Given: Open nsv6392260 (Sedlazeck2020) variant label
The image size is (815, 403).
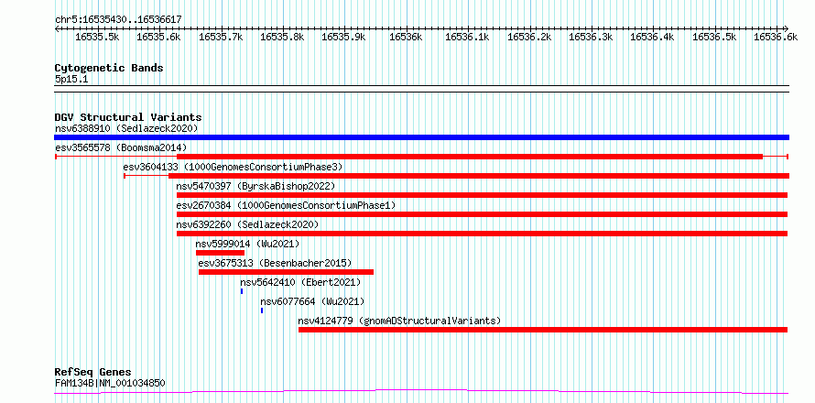Looking at the screenshot, I should 247,224.
